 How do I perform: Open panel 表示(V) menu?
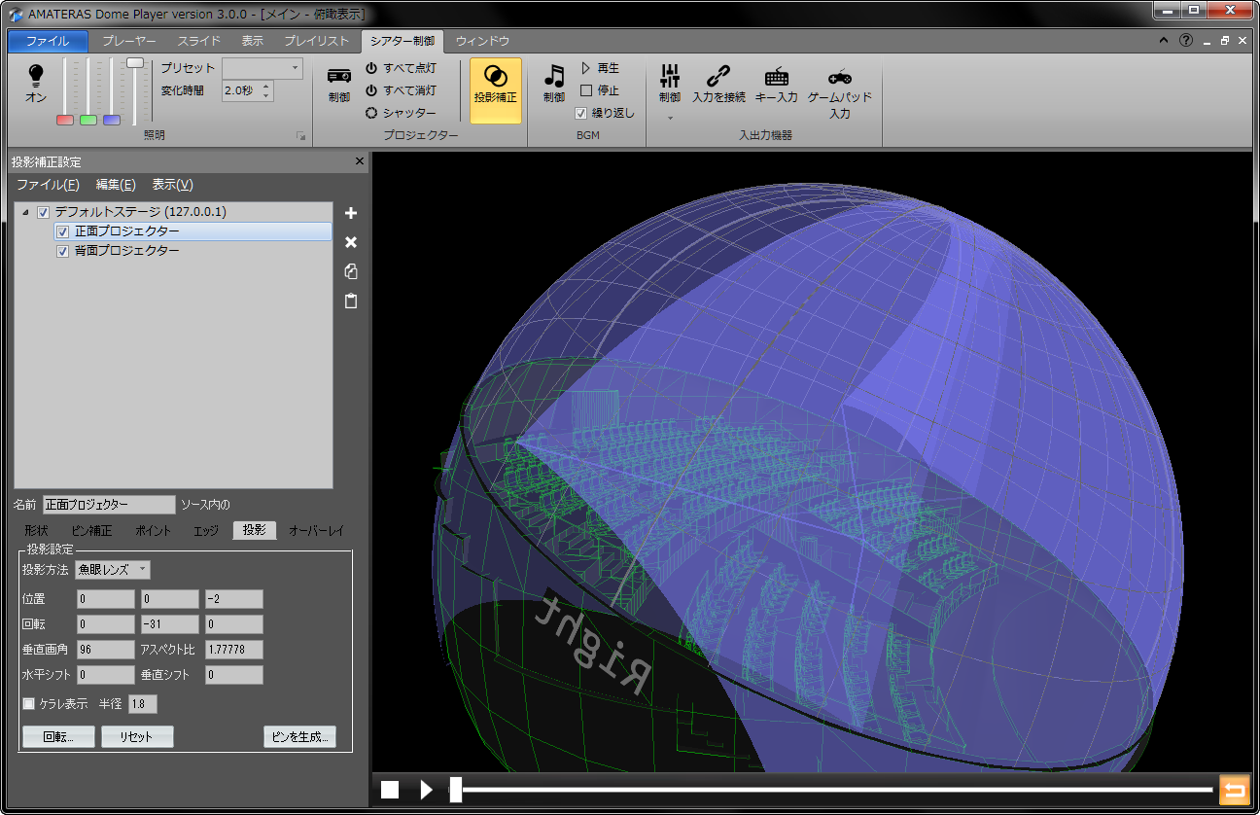(172, 185)
